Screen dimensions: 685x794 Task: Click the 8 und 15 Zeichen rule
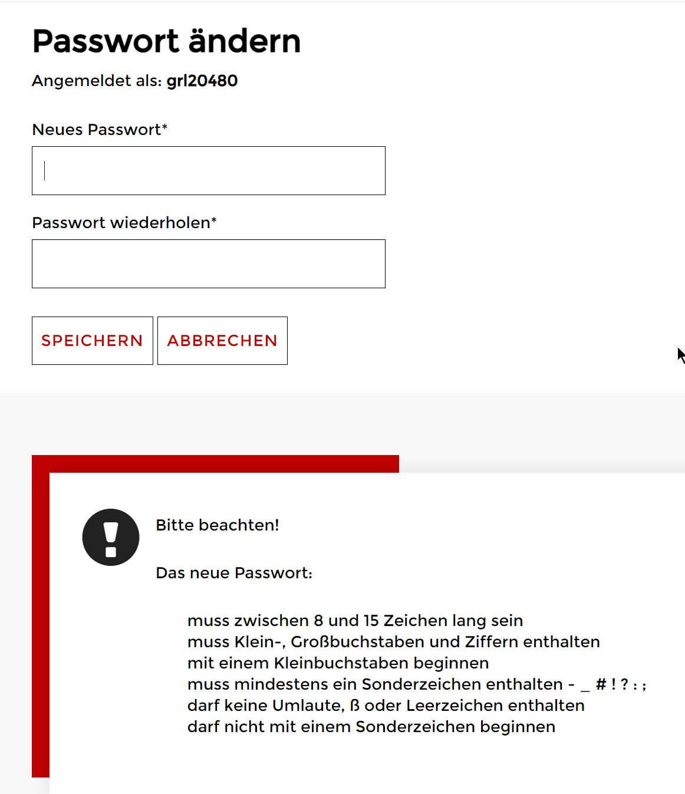pyautogui.click(x=355, y=621)
